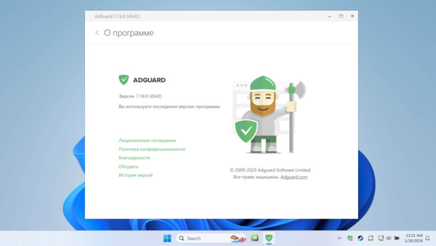Open the История версий link
Viewport: 436px width, 246px height.
coord(136,175)
